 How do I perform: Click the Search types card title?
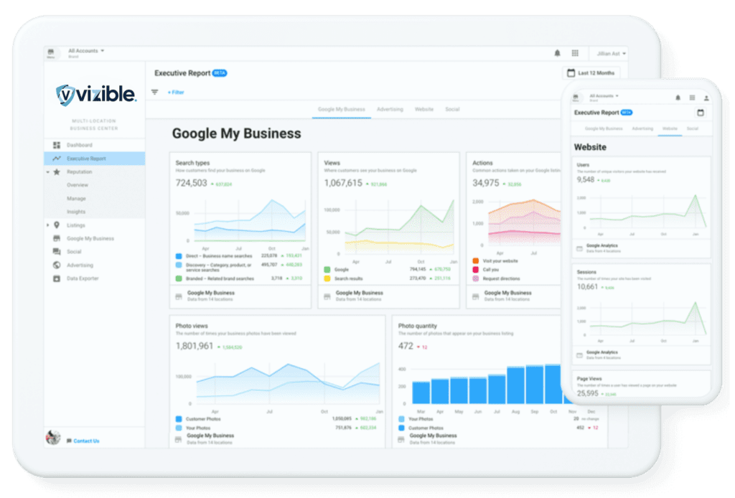(x=192, y=163)
